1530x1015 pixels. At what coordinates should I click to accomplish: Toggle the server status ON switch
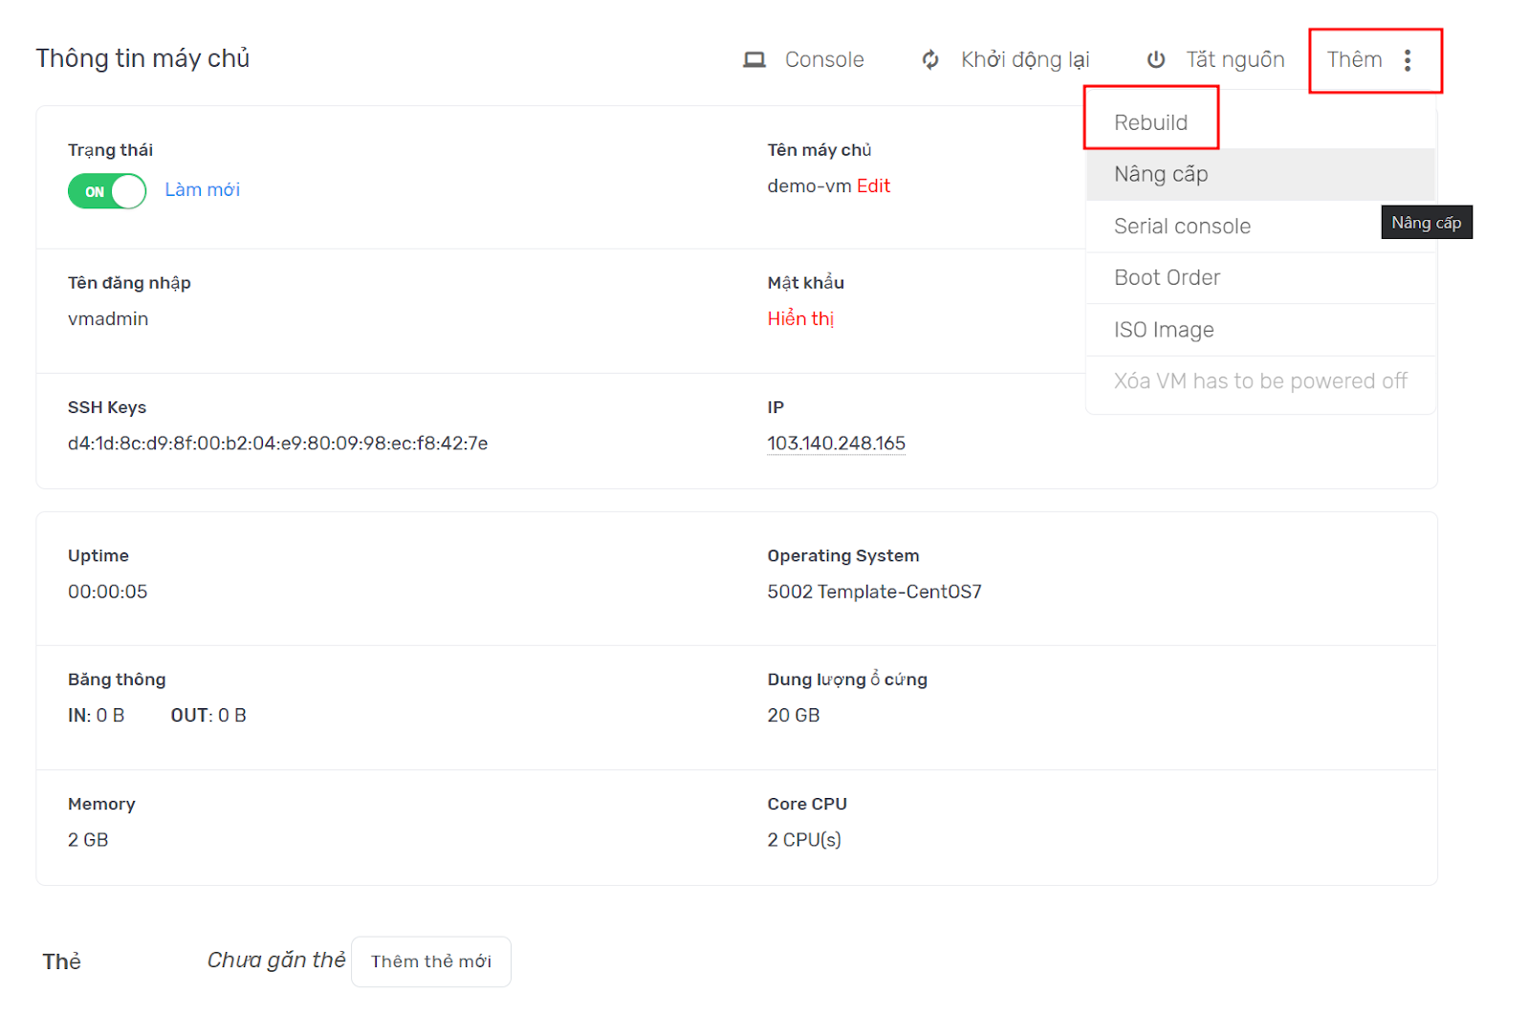click(x=107, y=191)
